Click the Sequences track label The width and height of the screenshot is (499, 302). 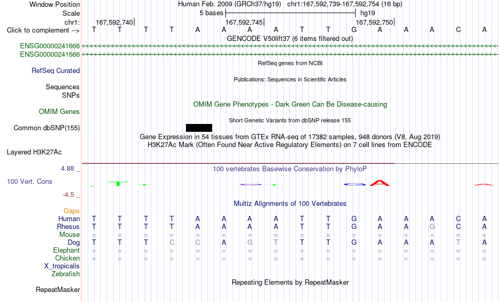point(63,87)
